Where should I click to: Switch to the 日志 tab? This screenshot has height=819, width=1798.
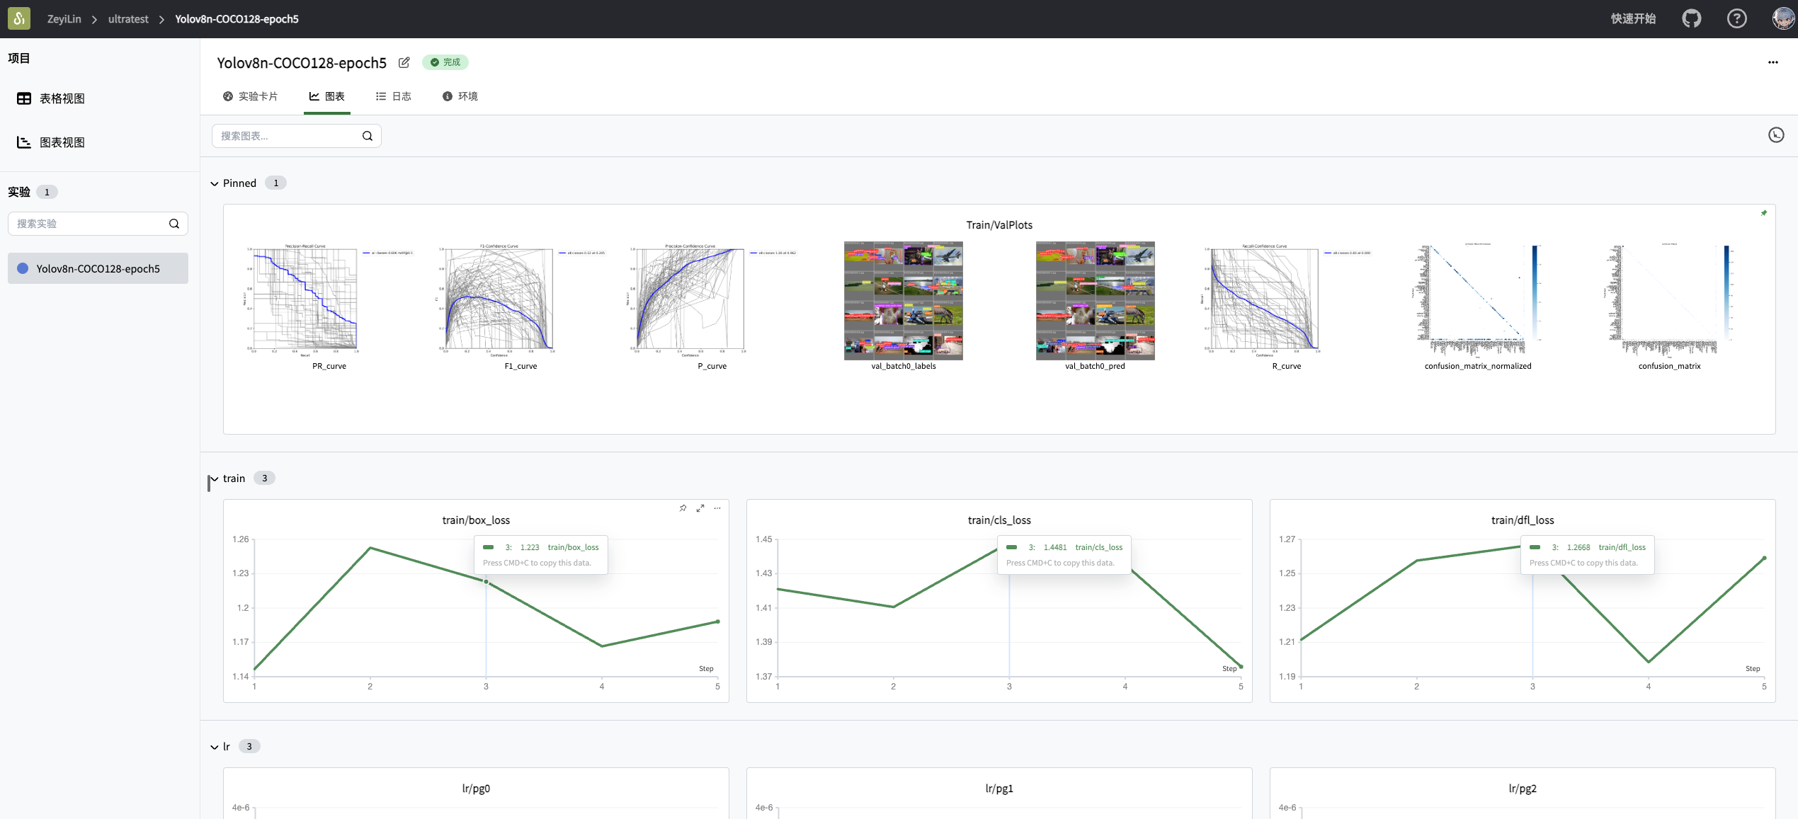(393, 96)
